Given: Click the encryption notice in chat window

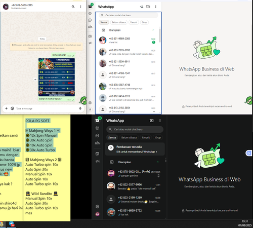Looking at the screenshot, I should coord(47,47).
